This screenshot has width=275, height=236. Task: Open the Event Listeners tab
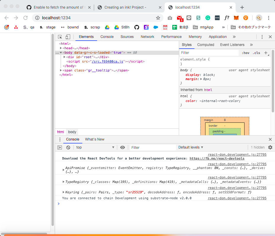coord(232,45)
